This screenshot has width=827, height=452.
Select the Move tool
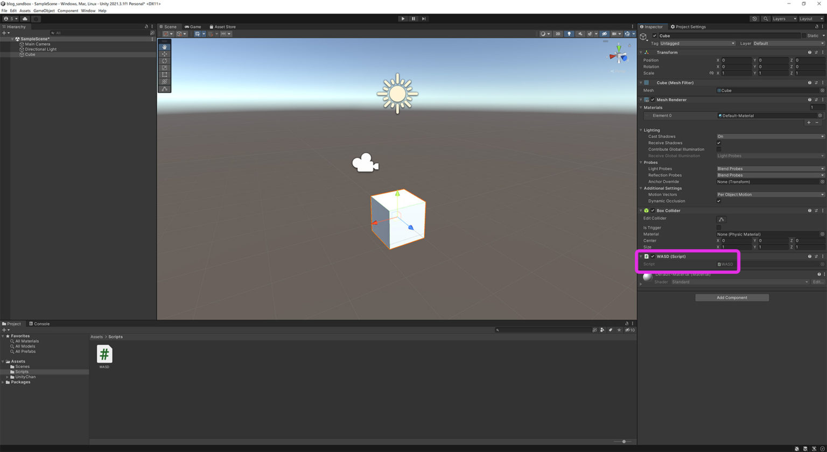[165, 54]
